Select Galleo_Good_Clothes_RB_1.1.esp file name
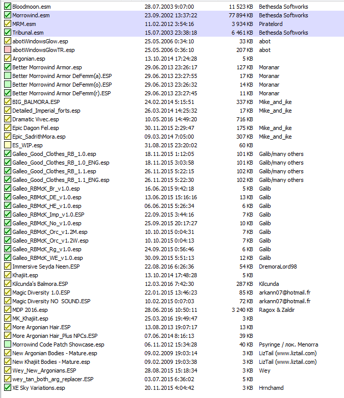The image size is (344, 398). 54,171
